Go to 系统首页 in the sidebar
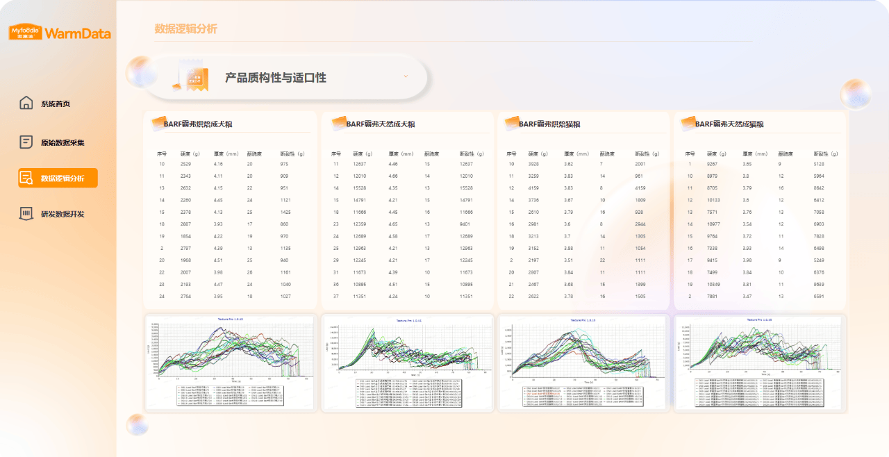889x457 pixels. pyautogui.click(x=56, y=103)
